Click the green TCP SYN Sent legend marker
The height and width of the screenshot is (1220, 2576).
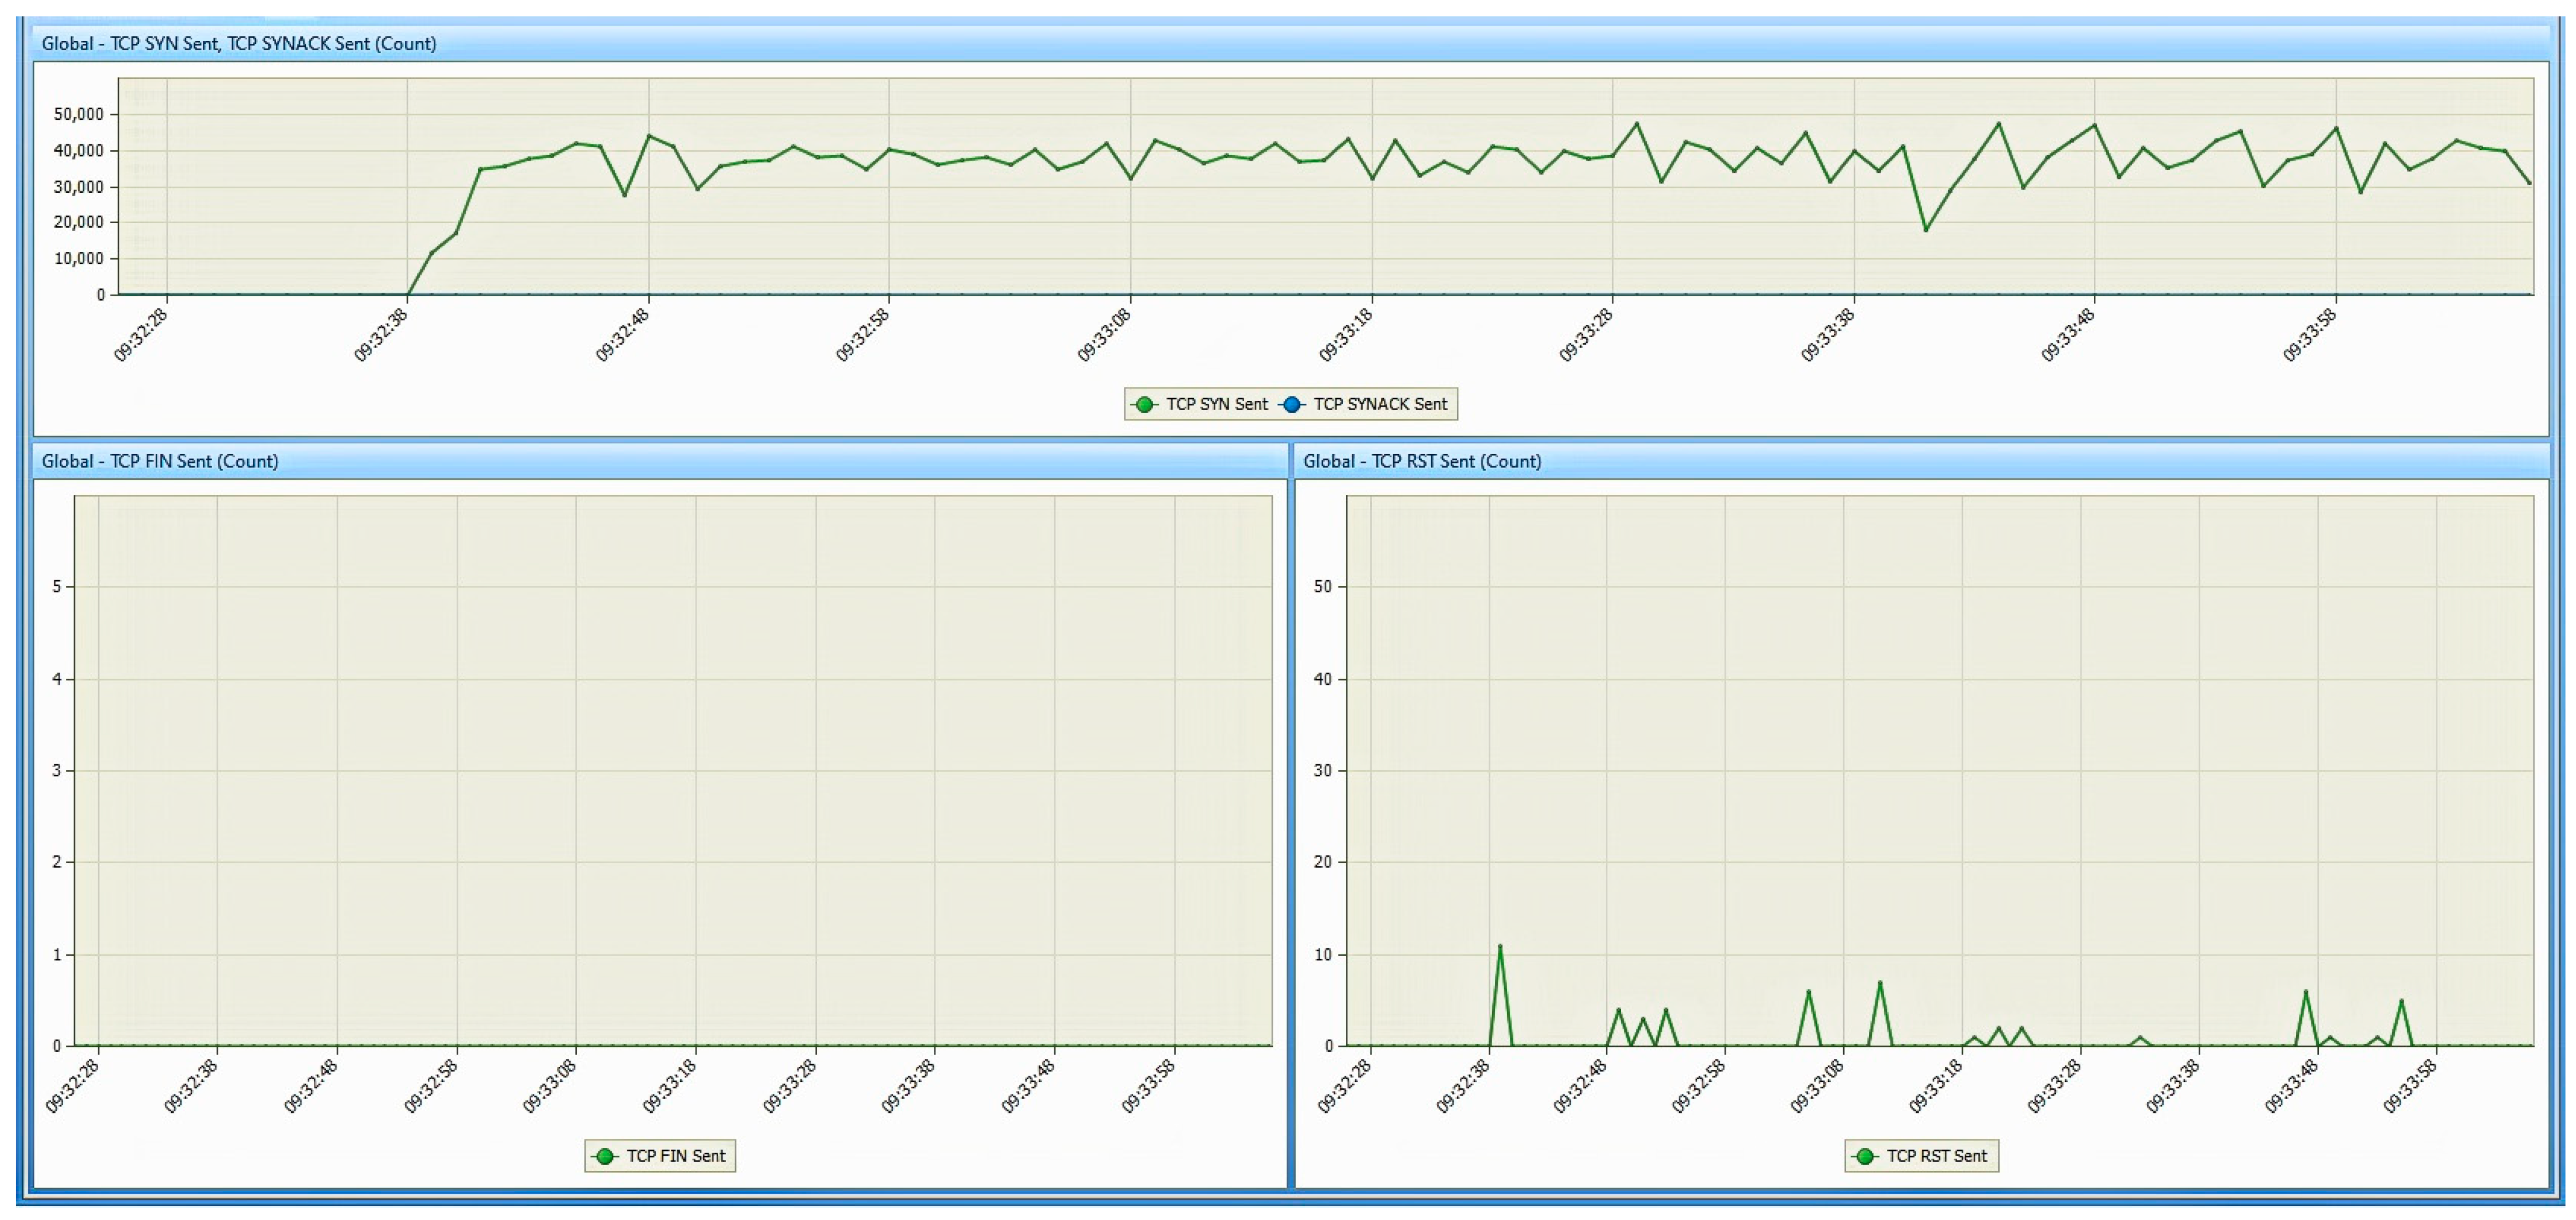click(x=1144, y=404)
